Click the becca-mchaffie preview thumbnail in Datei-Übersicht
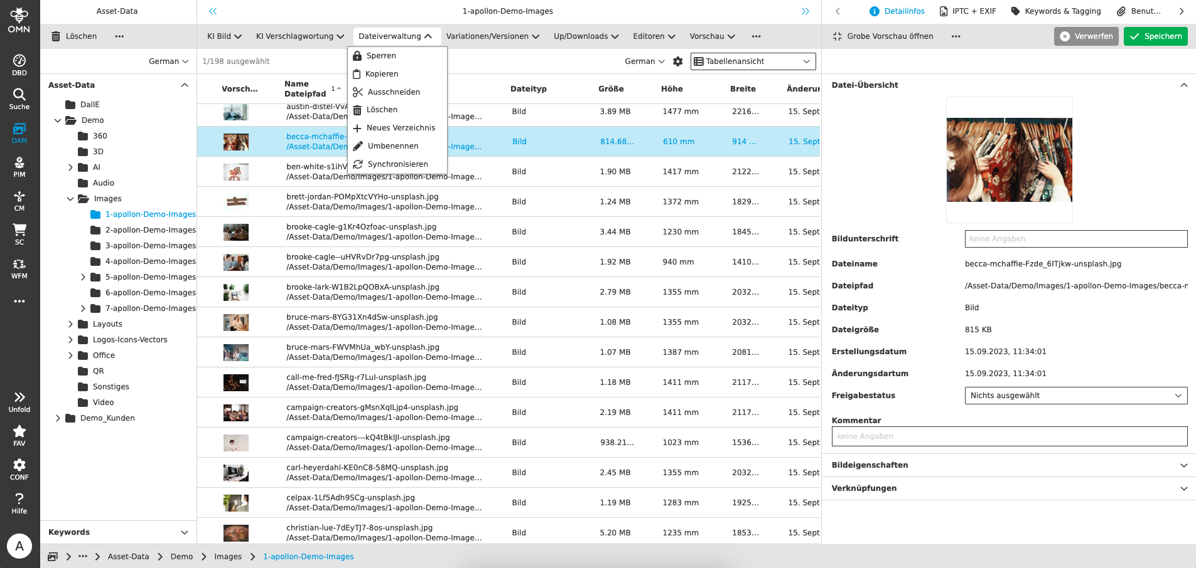The height and width of the screenshot is (568, 1196). click(1009, 160)
